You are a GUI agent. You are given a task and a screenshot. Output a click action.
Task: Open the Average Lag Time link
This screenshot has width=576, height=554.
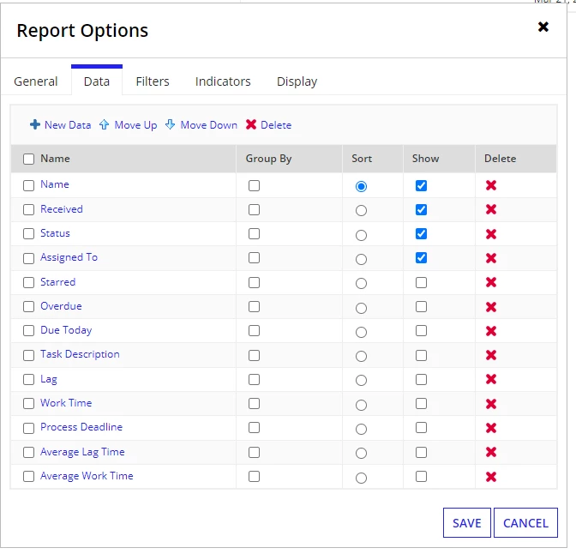coord(82,452)
